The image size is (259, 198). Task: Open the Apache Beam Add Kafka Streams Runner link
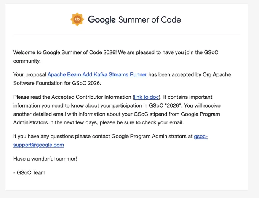coord(97,75)
